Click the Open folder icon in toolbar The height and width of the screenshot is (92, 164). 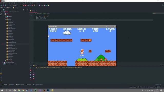pyautogui.click(x=1, y=5)
